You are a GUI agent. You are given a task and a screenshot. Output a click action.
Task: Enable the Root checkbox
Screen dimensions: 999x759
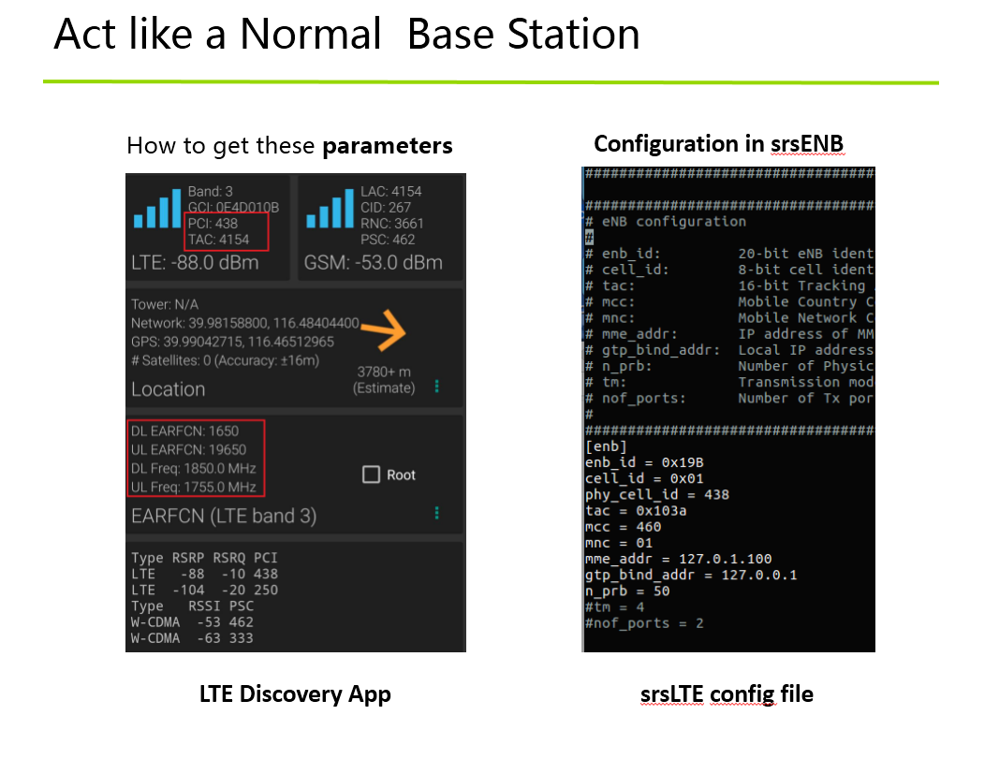pyautogui.click(x=371, y=474)
